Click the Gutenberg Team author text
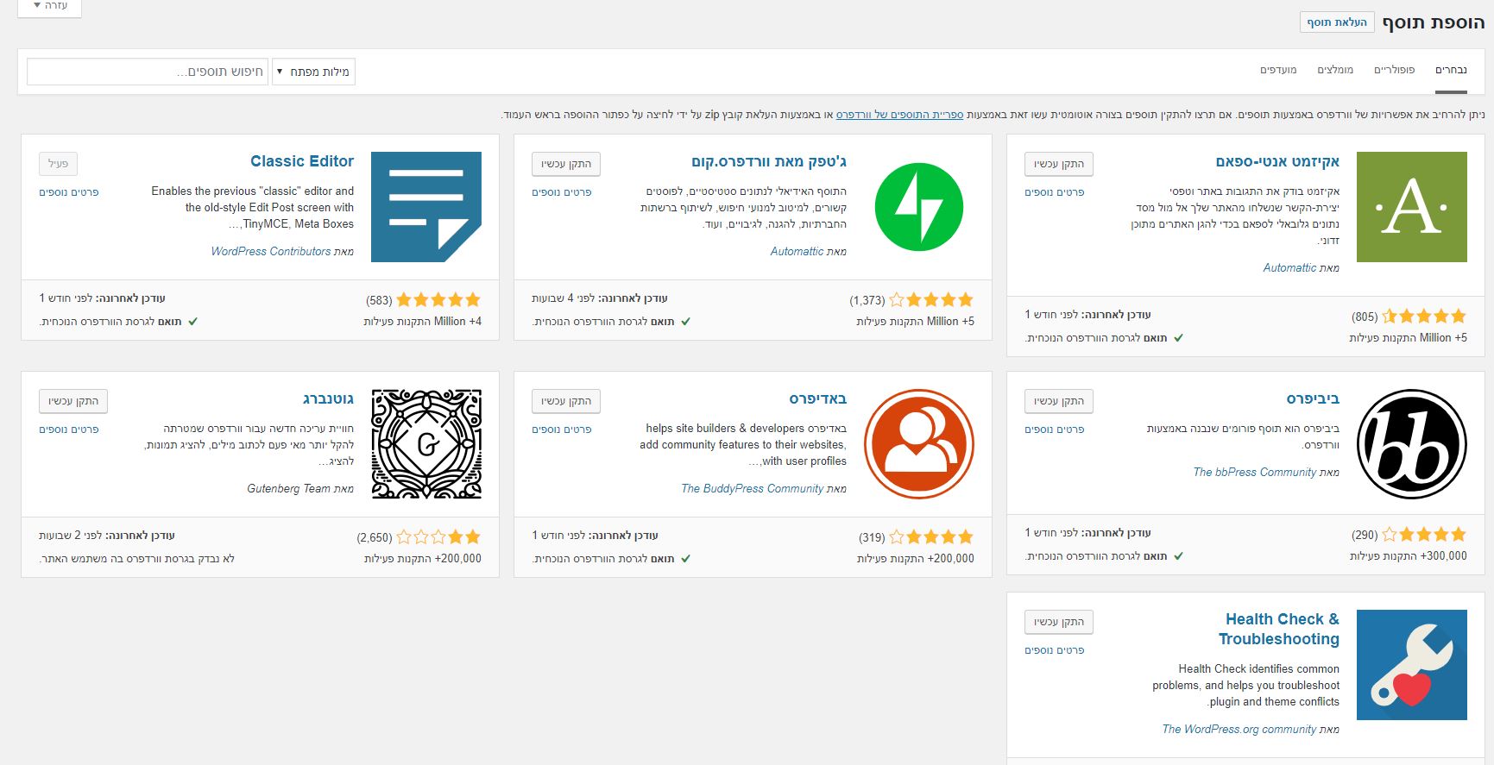This screenshot has width=1494, height=765. tap(288, 489)
